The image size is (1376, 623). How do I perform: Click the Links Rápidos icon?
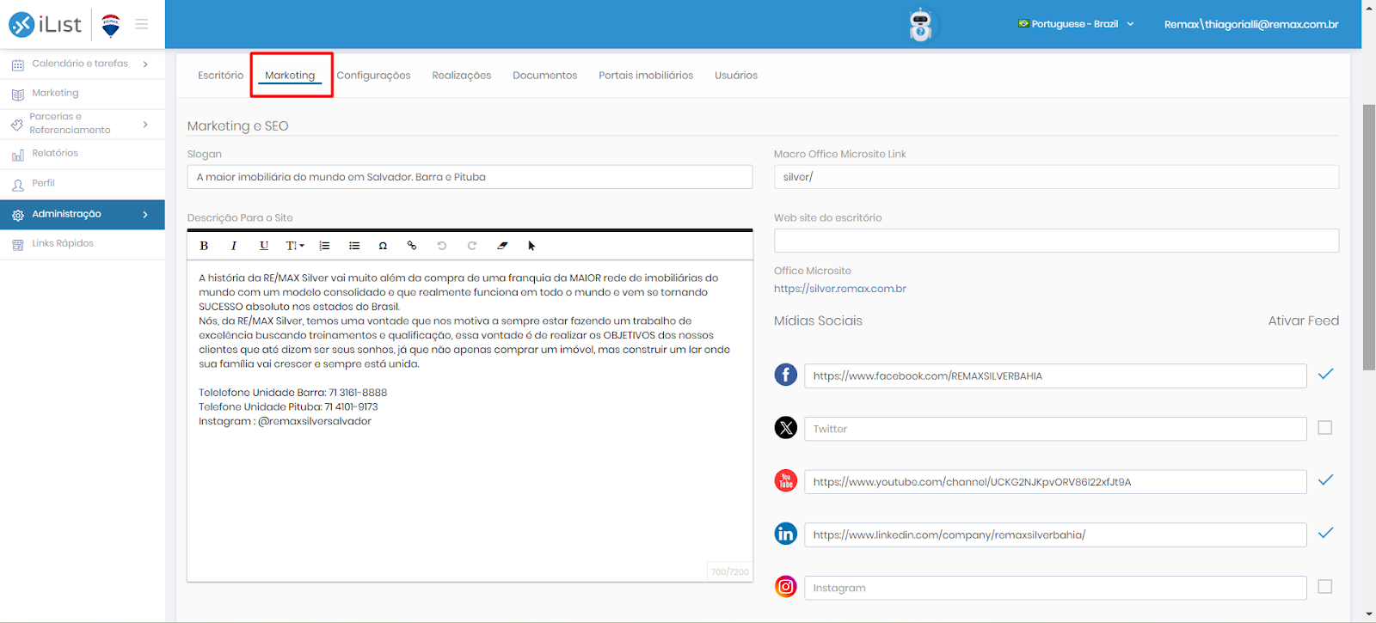[x=17, y=245]
